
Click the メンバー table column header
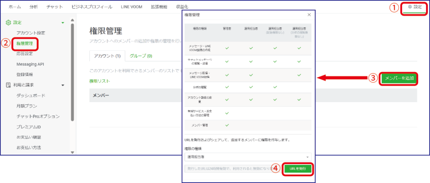pos(101,95)
